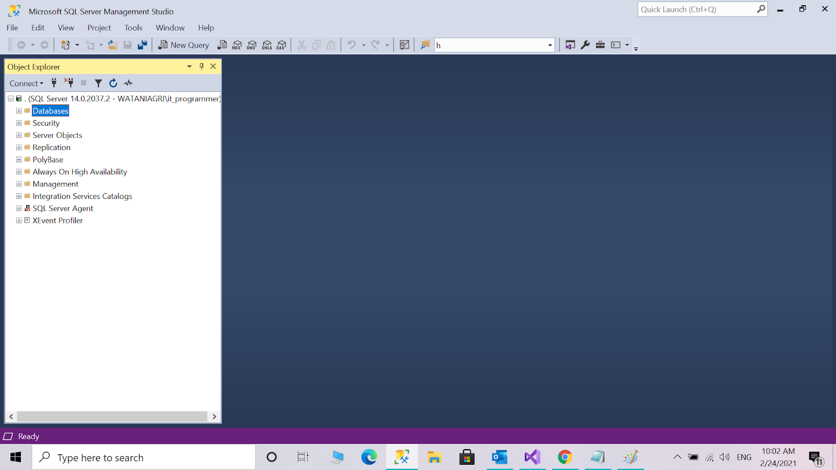Viewport: 836px width, 470px height.
Task: Open the find combo box dropdown arrow
Action: tap(550, 45)
